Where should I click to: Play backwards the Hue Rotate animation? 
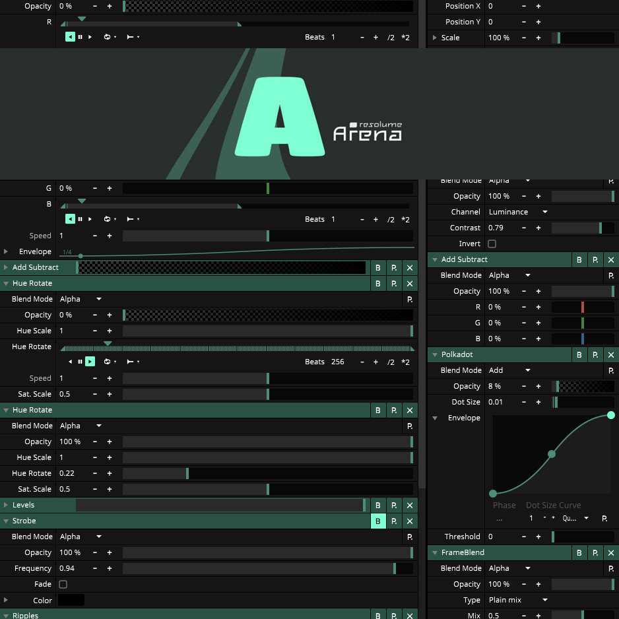pos(70,362)
